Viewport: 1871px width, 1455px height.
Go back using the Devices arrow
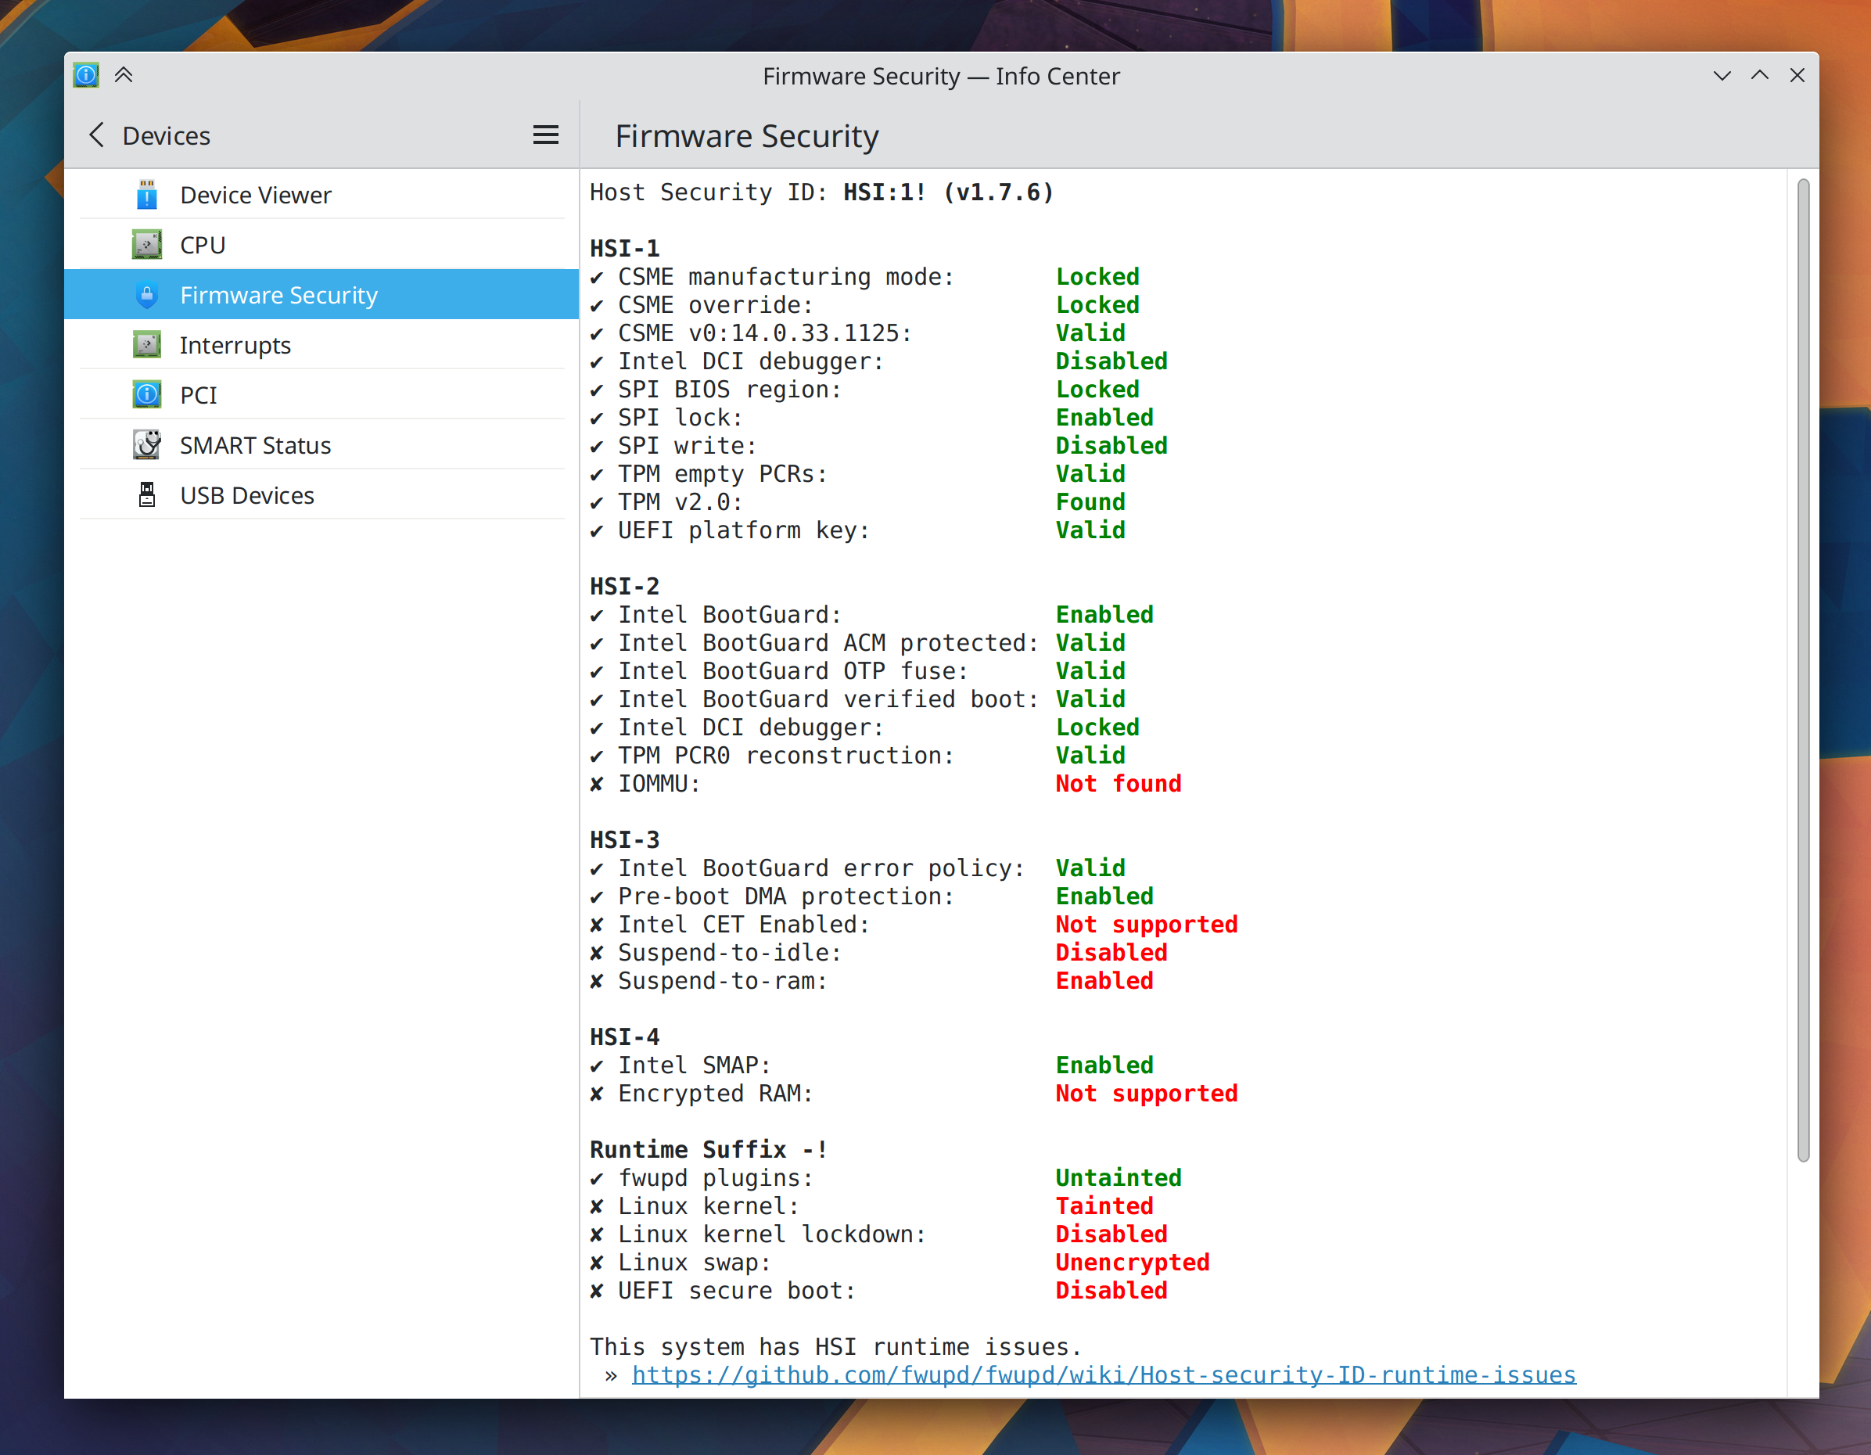point(97,135)
